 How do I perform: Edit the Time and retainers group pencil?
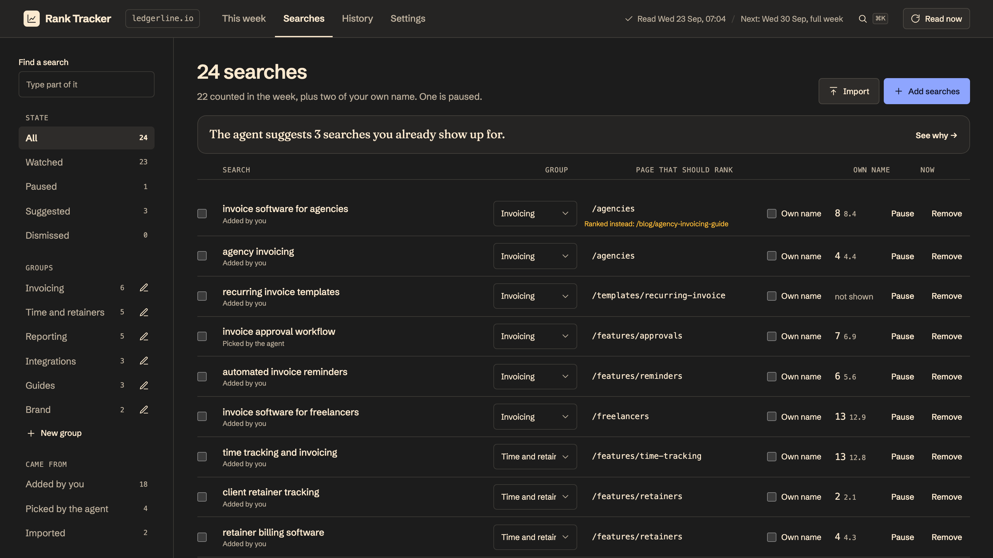click(x=144, y=312)
